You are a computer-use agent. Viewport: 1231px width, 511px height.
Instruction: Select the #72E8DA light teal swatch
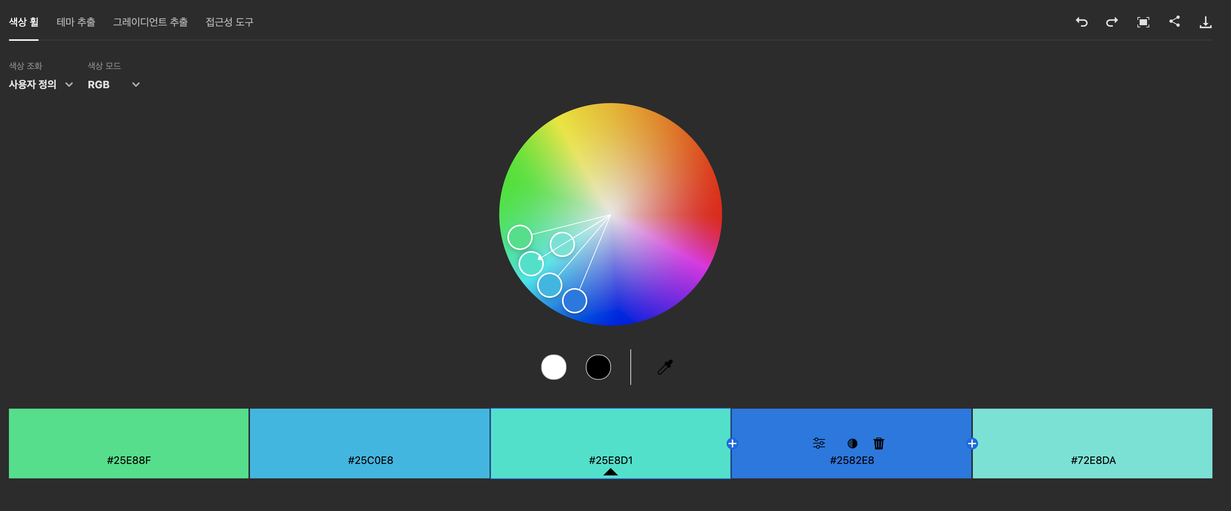(1092, 443)
